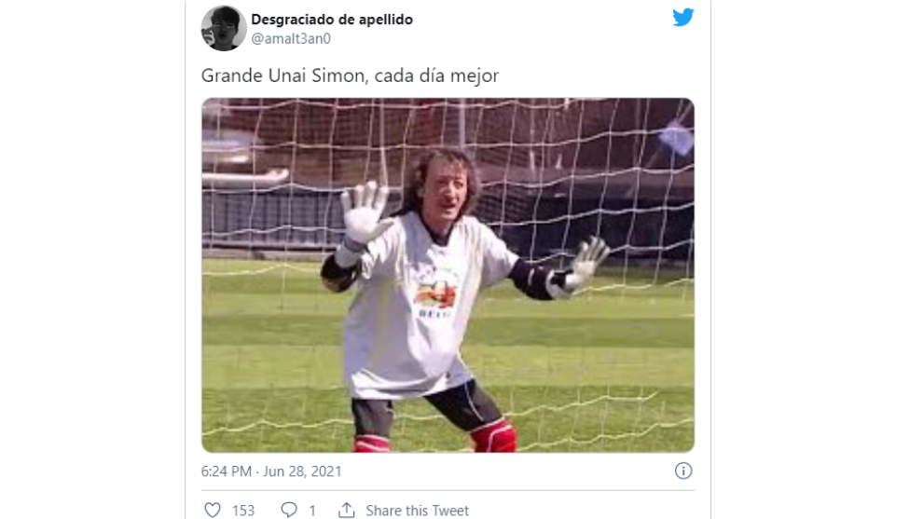
Task: Like the tweet with the heart icon
Action: pyautogui.click(x=213, y=510)
